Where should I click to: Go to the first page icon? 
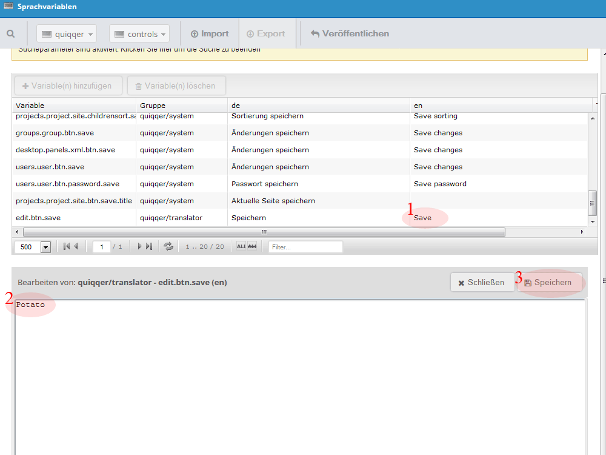coord(67,246)
